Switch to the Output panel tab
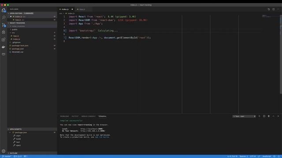Viewport: 282px width, 158px height. [x=75, y=116]
